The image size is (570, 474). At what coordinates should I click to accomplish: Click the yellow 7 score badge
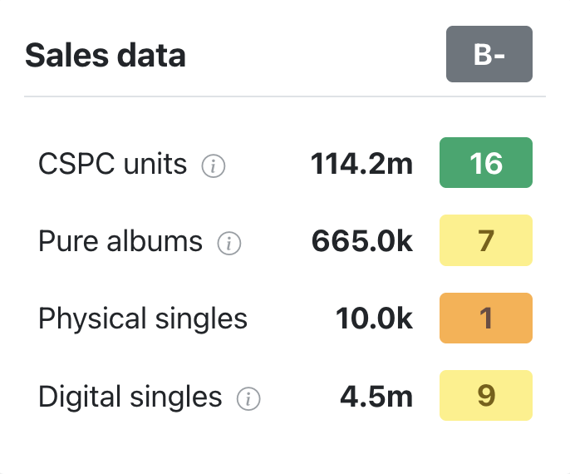(x=485, y=240)
